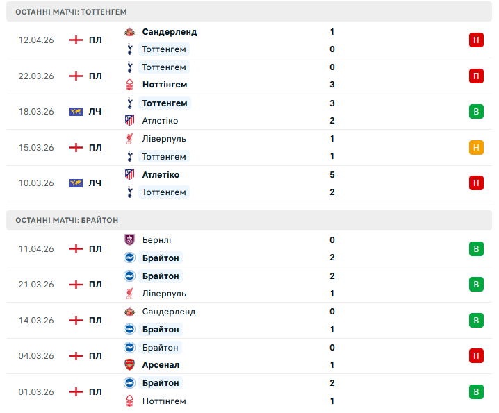Click England flag for 14.03.26 match
The width and height of the screenshot is (499, 413).
click(76, 321)
